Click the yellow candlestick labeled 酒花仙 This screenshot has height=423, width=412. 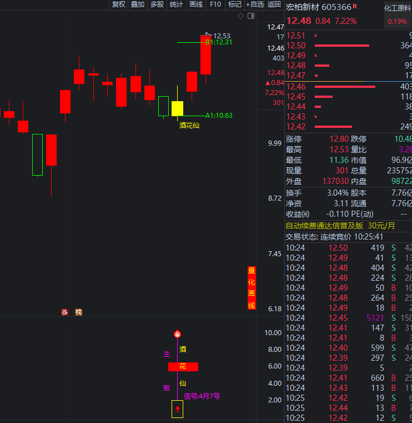[178, 108]
